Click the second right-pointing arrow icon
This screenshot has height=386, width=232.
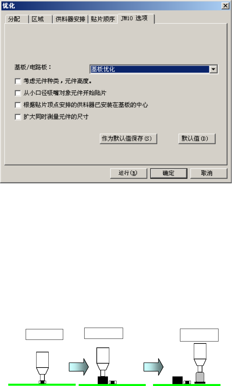154,367
